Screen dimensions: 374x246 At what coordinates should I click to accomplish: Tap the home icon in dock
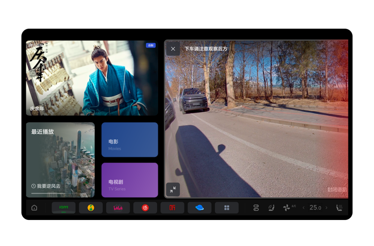point(34,208)
